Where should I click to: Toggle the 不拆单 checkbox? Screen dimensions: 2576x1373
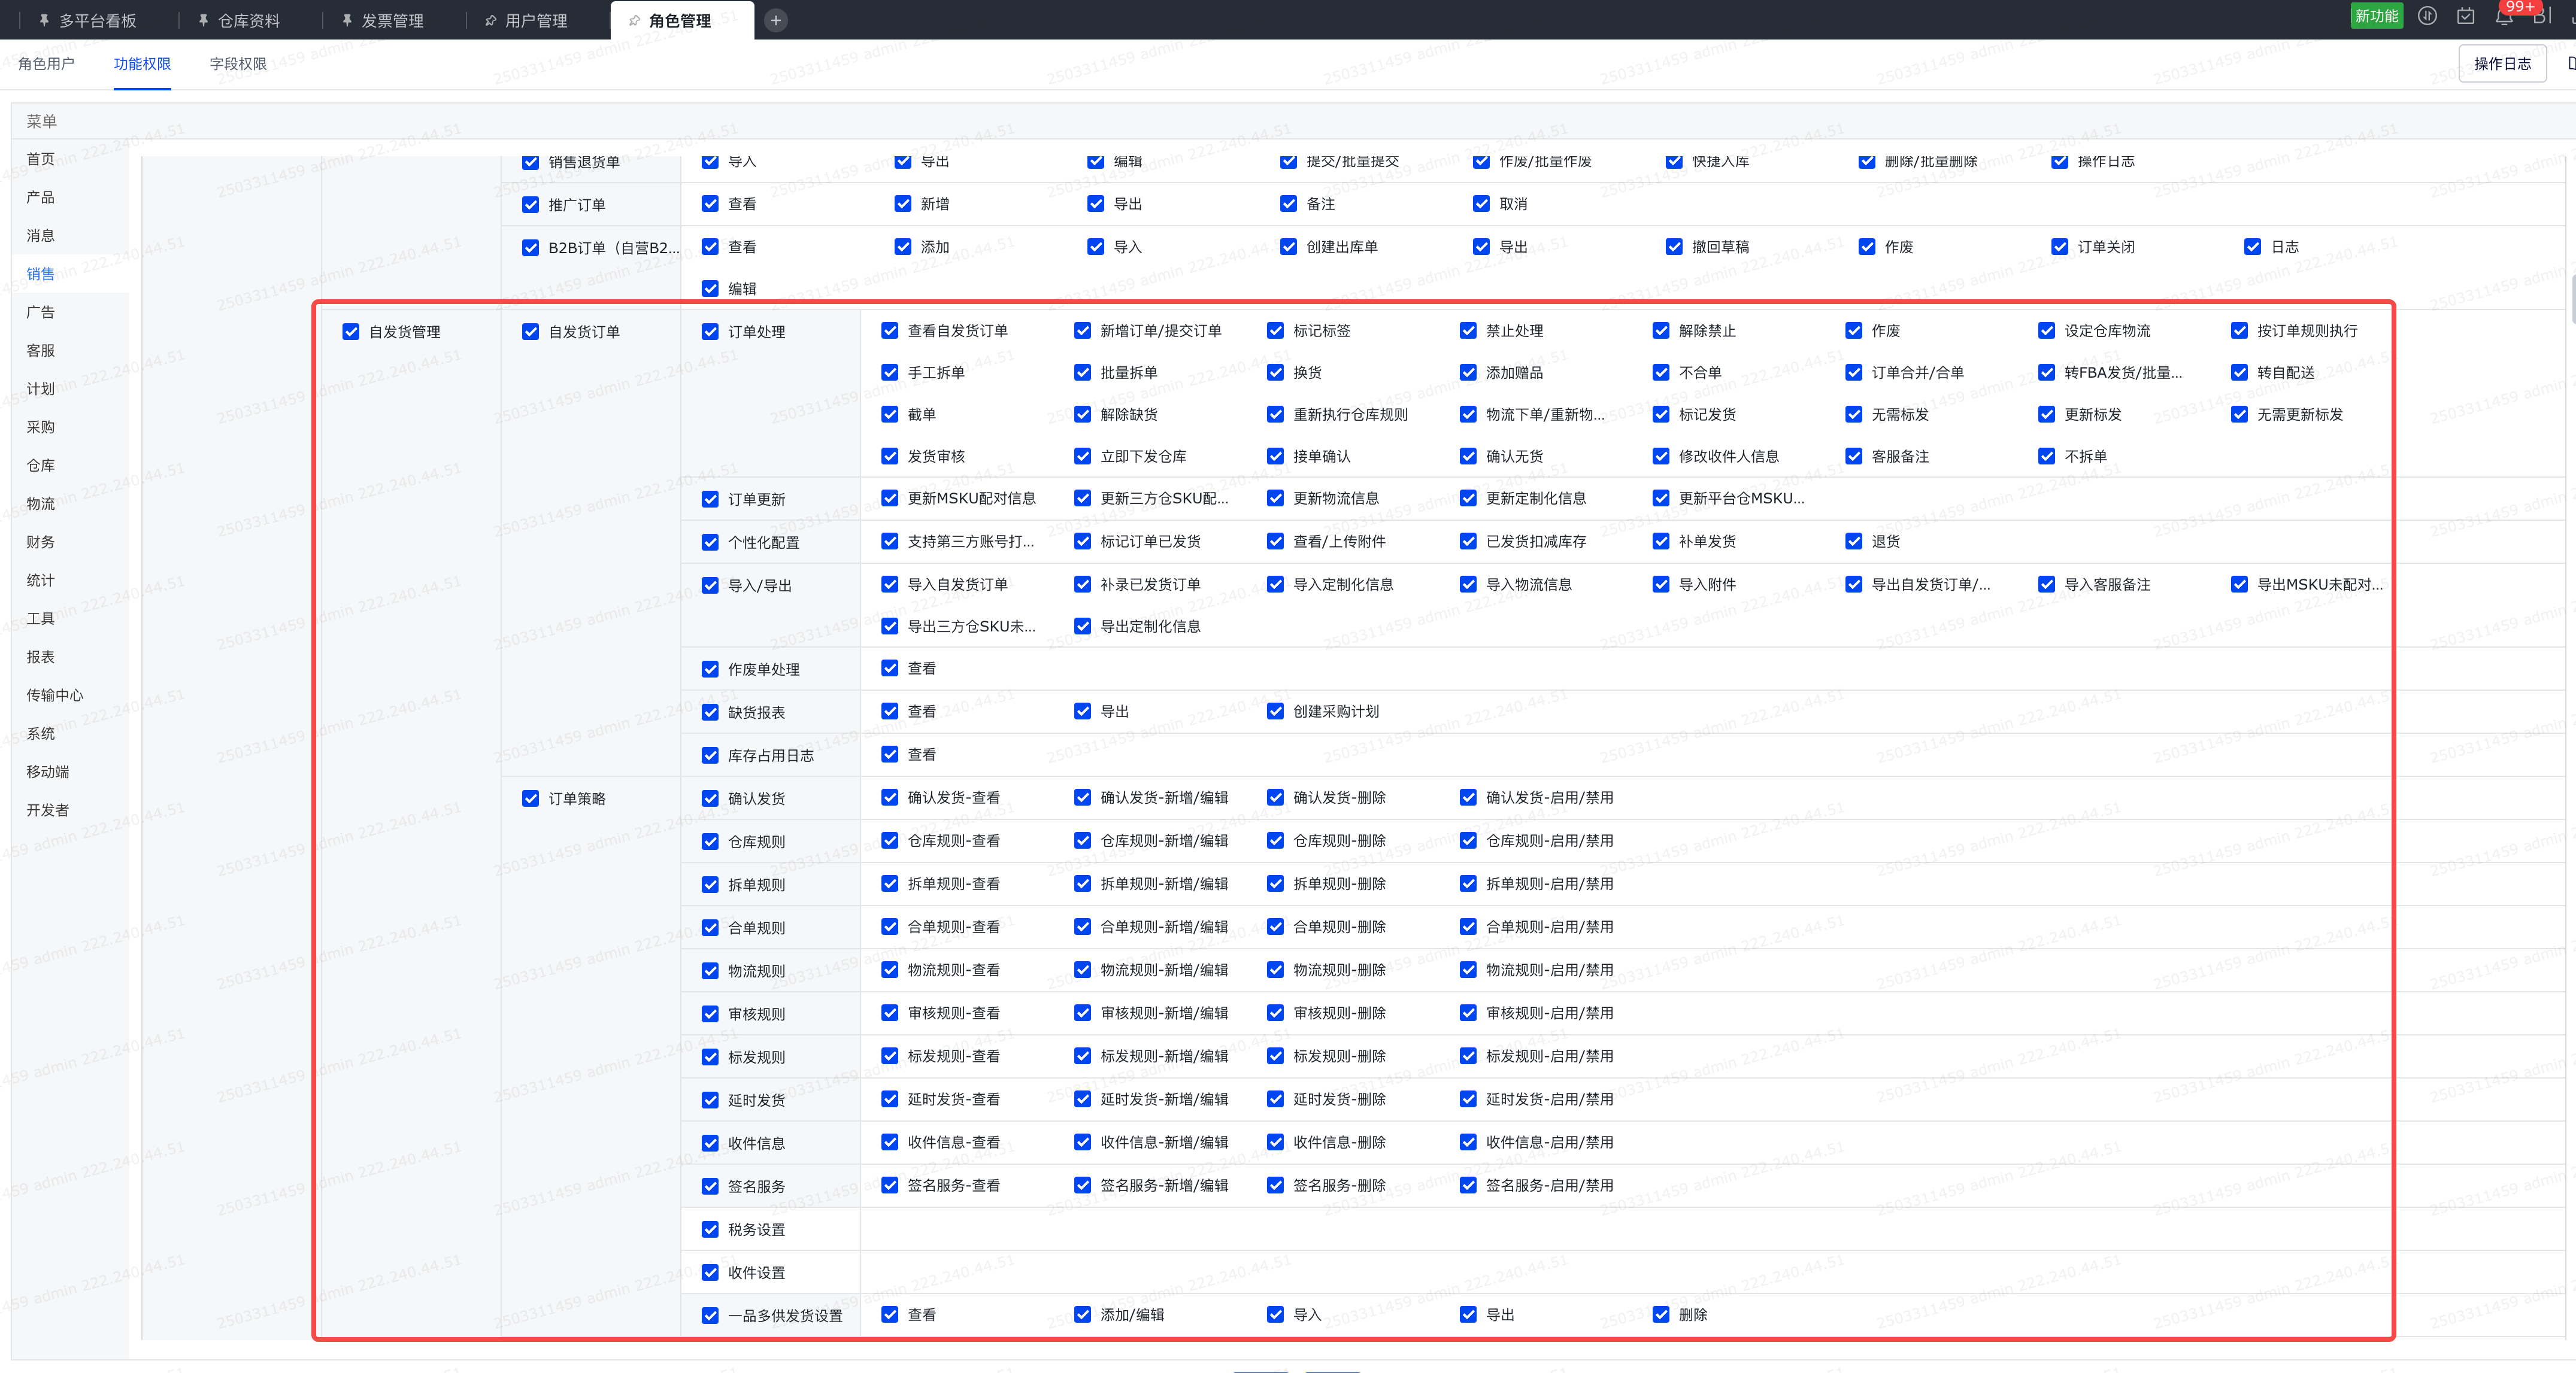click(x=2046, y=457)
